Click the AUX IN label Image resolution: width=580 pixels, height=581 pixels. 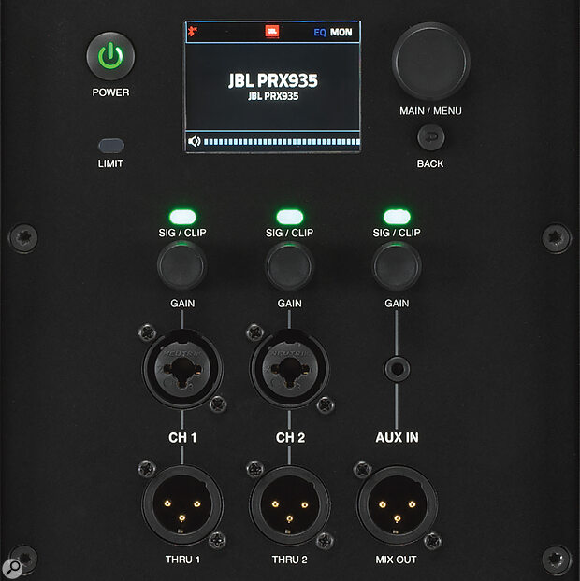tap(397, 437)
